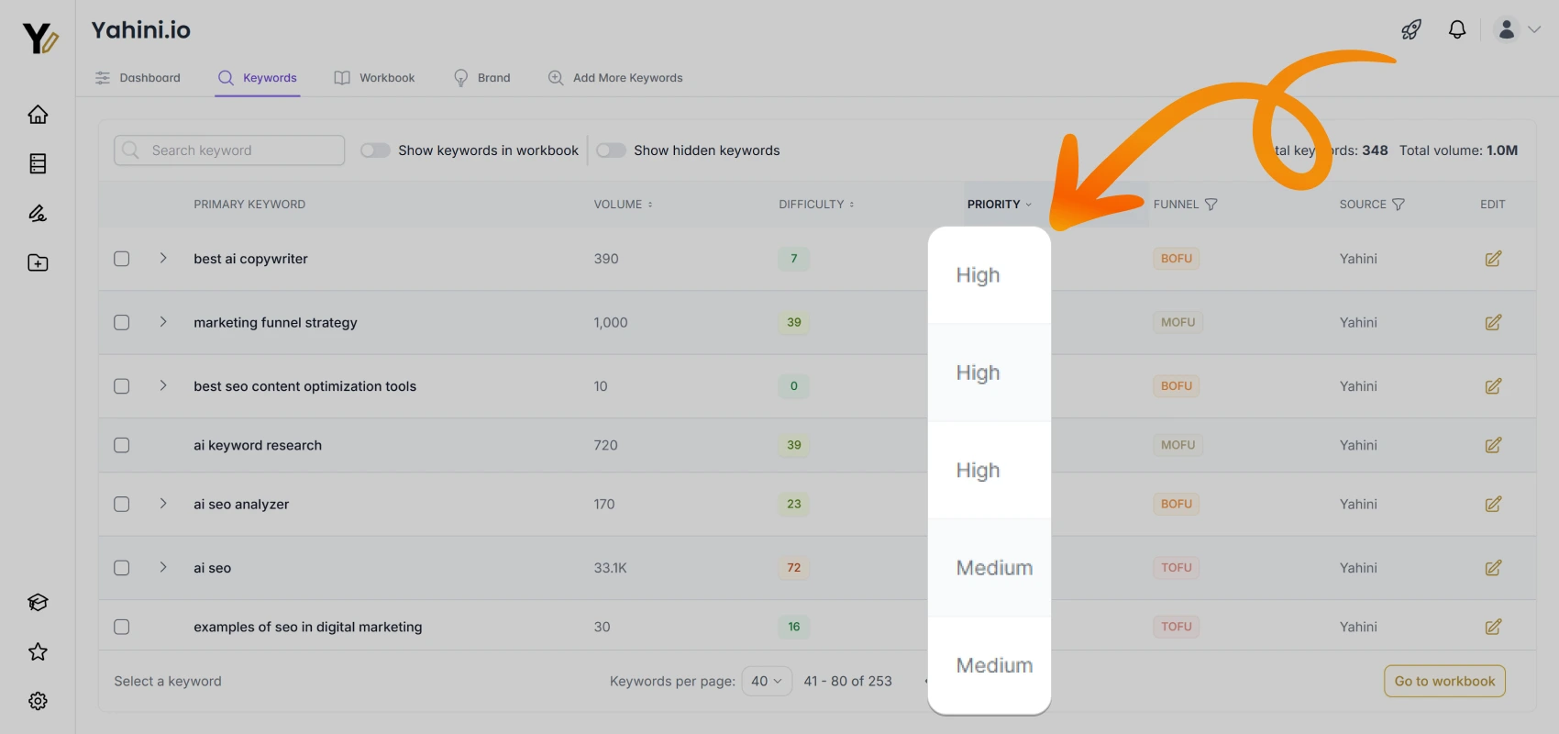Edit best seo content optimization tools row
This screenshot has height=734, width=1559.
(x=1493, y=386)
